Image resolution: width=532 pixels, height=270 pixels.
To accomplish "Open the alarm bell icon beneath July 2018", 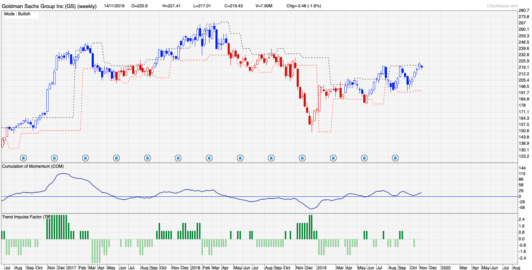I will coord(240,158).
